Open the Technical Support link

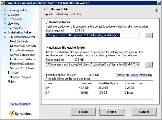[20, 104]
